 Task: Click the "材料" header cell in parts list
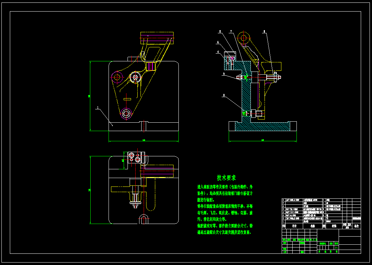click(334, 226)
